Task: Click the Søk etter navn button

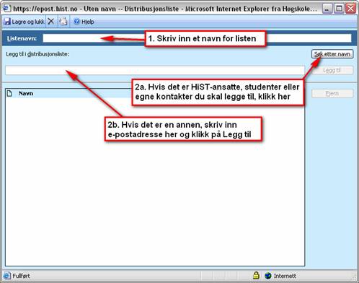Action: click(332, 54)
